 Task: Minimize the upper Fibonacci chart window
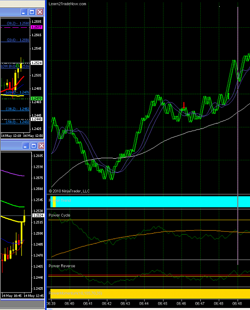pos(23,12)
